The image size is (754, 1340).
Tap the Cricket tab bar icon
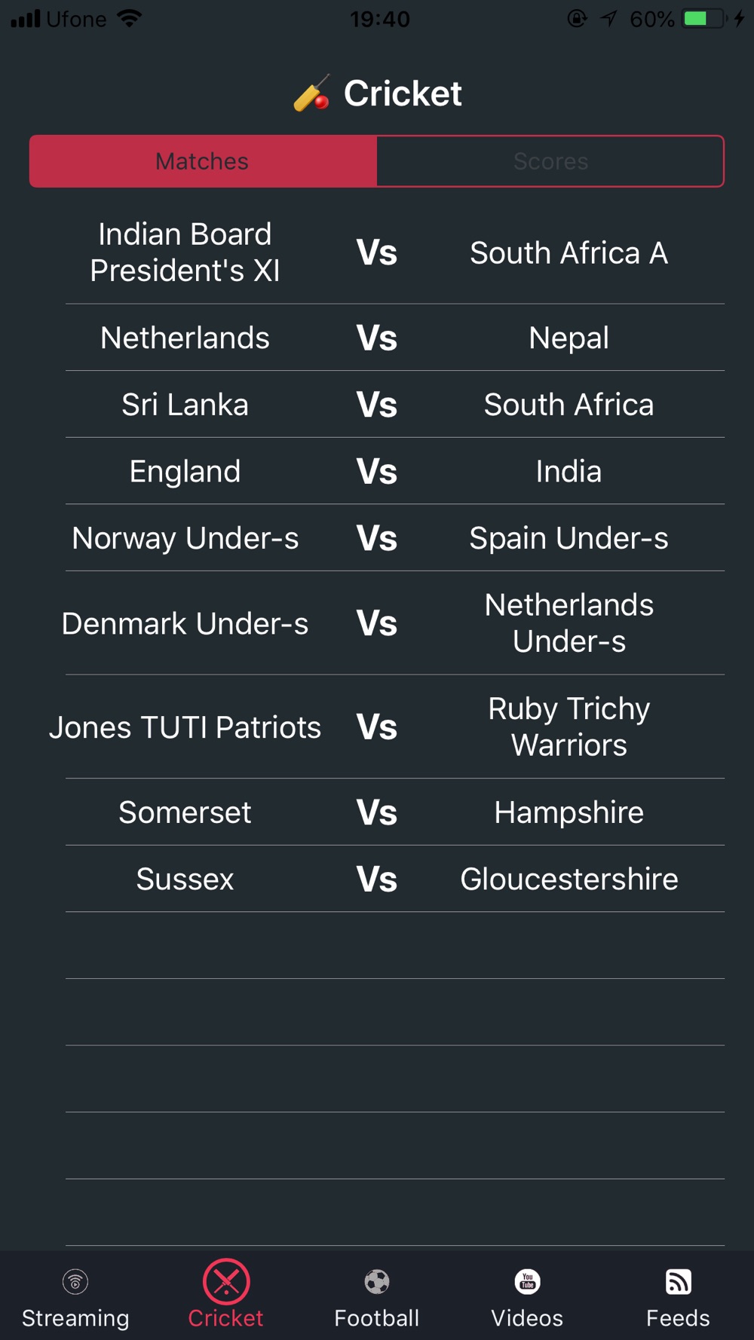[x=226, y=1281]
